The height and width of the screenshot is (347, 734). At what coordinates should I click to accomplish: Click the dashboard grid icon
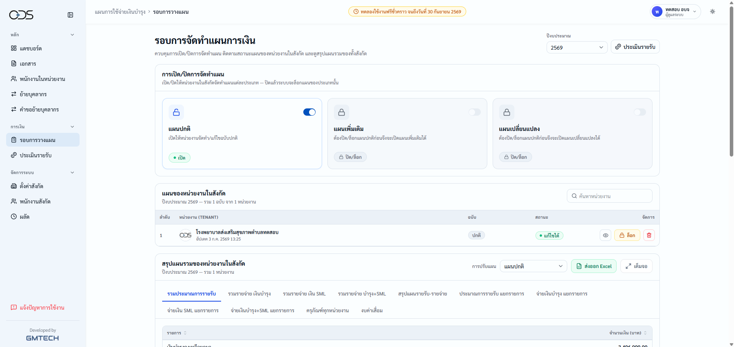(14, 48)
